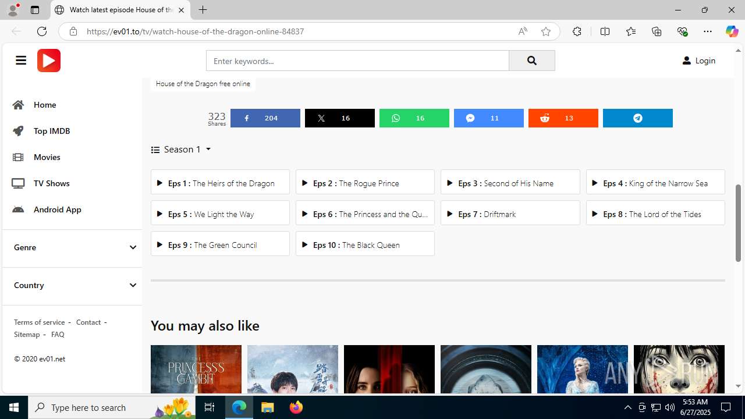Play Eps 1: The Heirs of the Dragon

tap(220, 182)
